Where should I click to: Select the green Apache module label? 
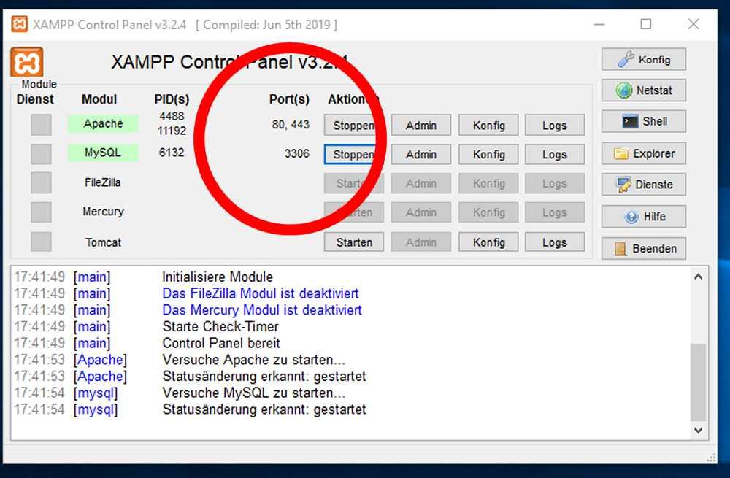tap(103, 124)
